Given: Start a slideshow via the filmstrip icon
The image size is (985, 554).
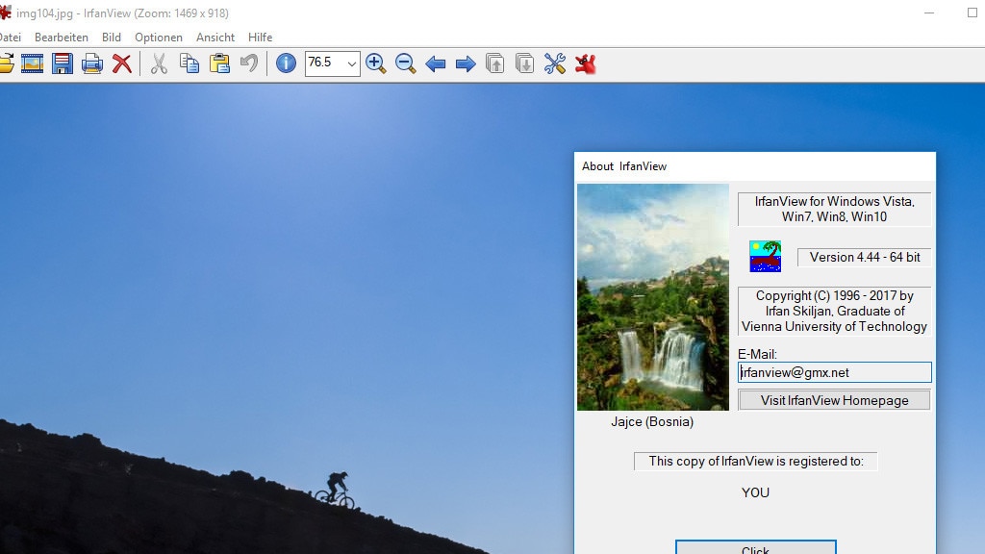Looking at the screenshot, I should click(x=32, y=63).
